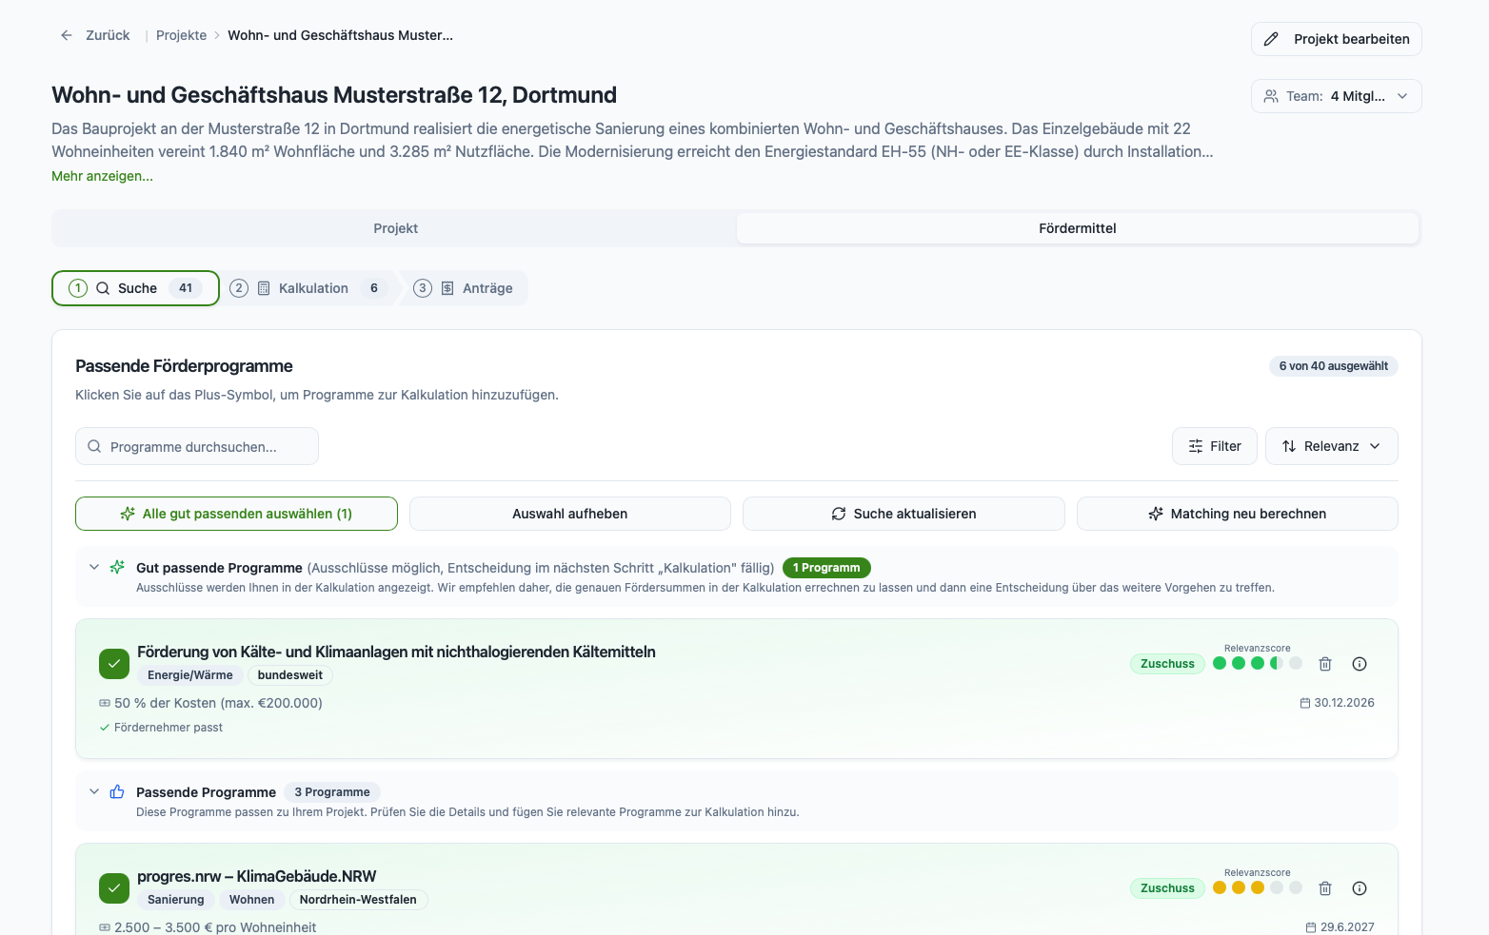
Task: Focus the Programme durchsuchen search field
Action: (197, 446)
